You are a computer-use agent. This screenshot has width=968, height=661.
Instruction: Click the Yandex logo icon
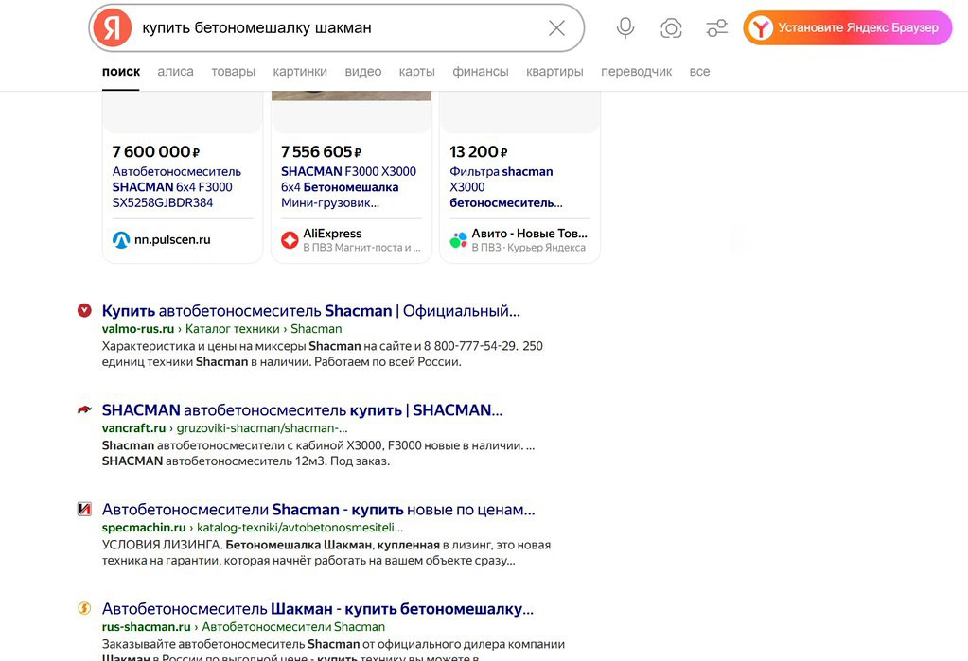pyautogui.click(x=111, y=27)
